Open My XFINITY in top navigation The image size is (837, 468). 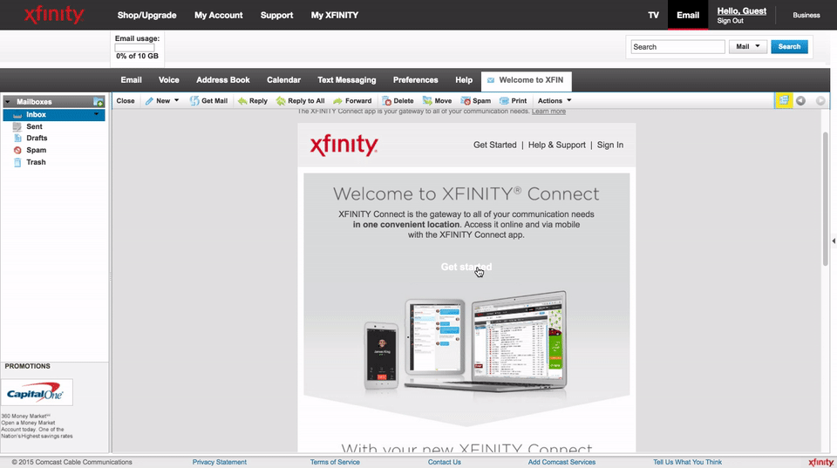[335, 15]
